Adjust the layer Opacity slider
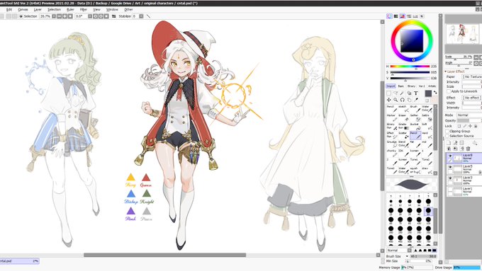The width and height of the screenshot is (482, 271). click(469, 120)
